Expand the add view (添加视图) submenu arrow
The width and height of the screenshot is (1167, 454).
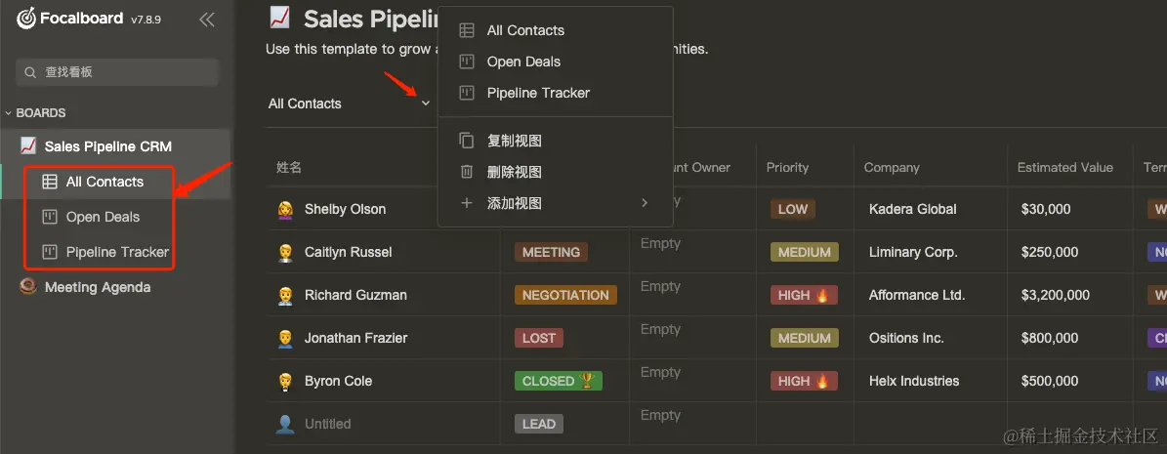(x=645, y=202)
